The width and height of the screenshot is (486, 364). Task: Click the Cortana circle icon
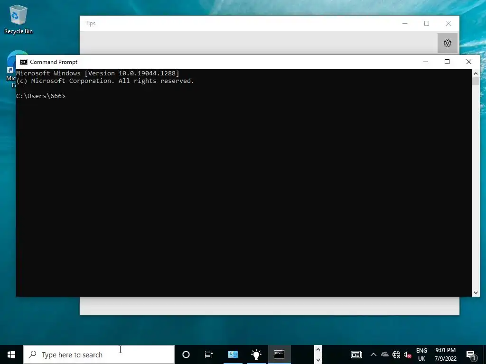(186, 355)
